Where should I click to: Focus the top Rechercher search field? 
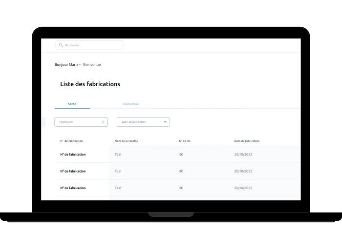point(93,45)
